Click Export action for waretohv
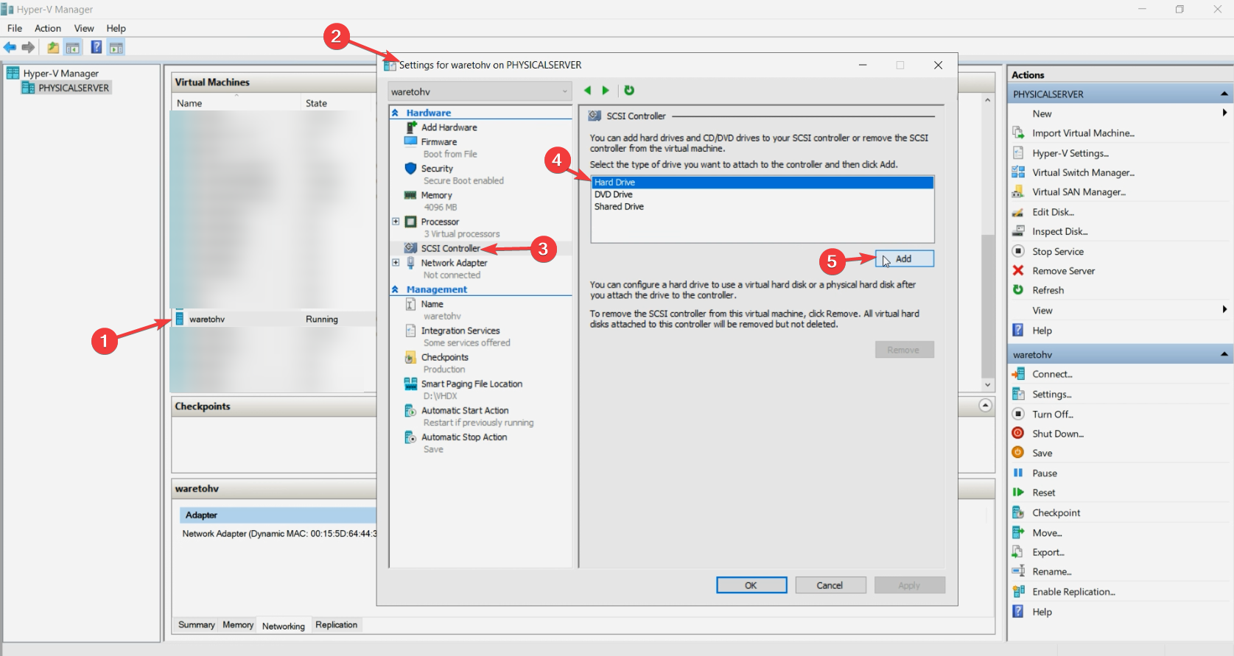Viewport: 1234px width, 656px height. [1048, 552]
